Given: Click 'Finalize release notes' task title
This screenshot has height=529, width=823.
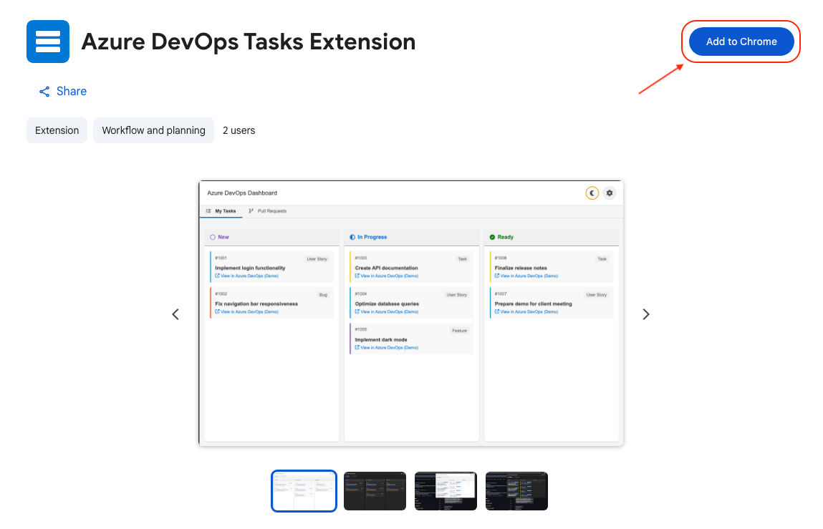Looking at the screenshot, I should (x=521, y=268).
